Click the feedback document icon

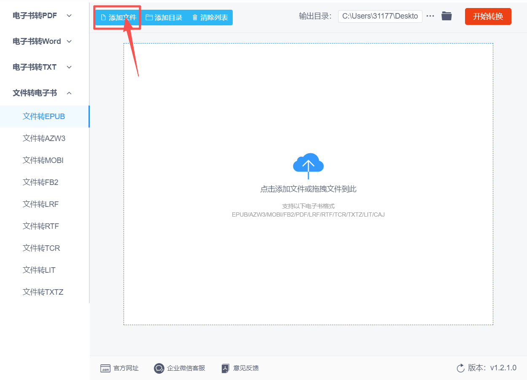click(226, 369)
